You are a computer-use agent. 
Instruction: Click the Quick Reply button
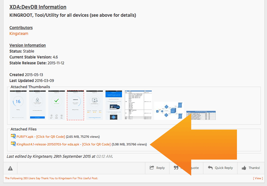click(220, 168)
